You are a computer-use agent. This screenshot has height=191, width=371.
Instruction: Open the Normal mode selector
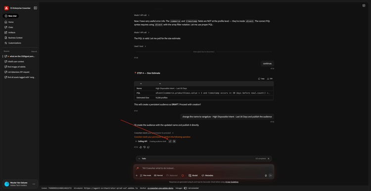pos(158,175)
